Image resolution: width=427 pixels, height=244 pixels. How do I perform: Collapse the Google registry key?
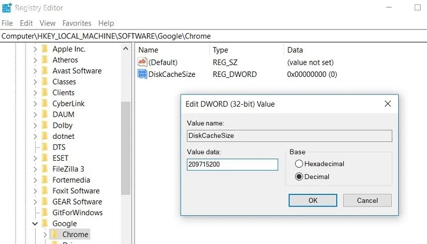pyautogui.click(x=35, y=224)
